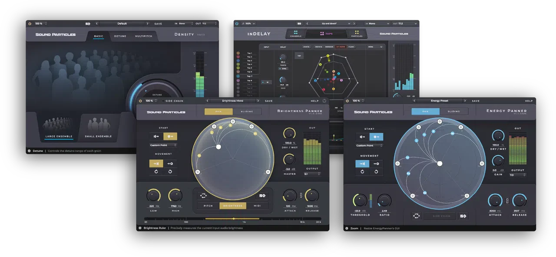The height and width of the screenshot is (257, 556).
Task: Open the Energy Panner 7.0 output dropdown
Action: [518, 175]
